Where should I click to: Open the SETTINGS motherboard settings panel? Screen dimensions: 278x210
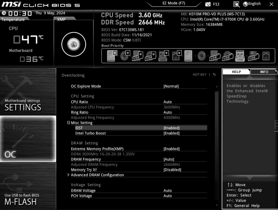(28, 92)
